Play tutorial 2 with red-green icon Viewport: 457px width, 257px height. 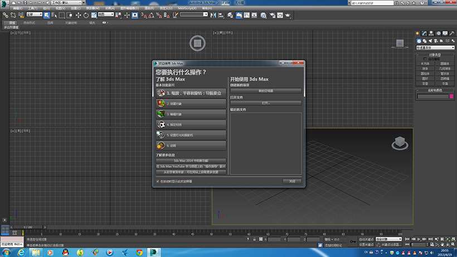(x=191, y=104)
